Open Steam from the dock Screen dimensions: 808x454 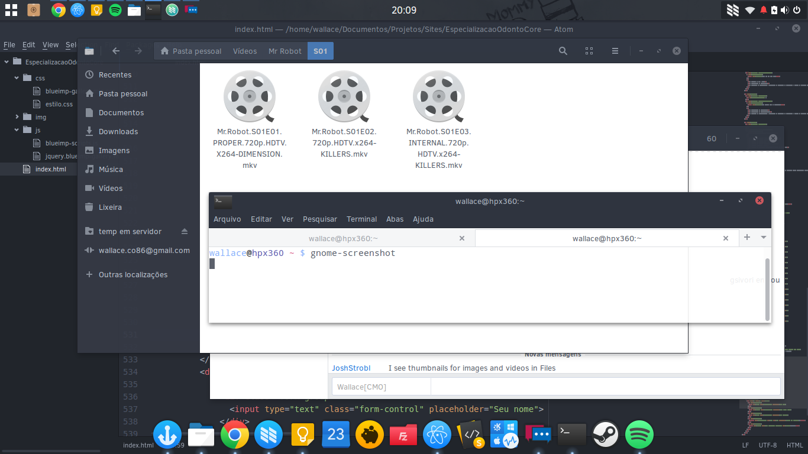pyautogui.click(x=606, y=435)
